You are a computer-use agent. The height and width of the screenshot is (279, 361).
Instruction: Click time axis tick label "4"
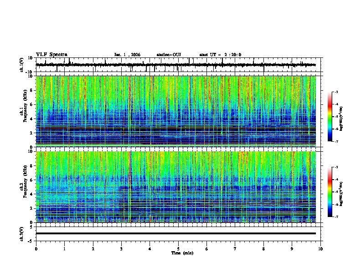(x=150, y=249)
